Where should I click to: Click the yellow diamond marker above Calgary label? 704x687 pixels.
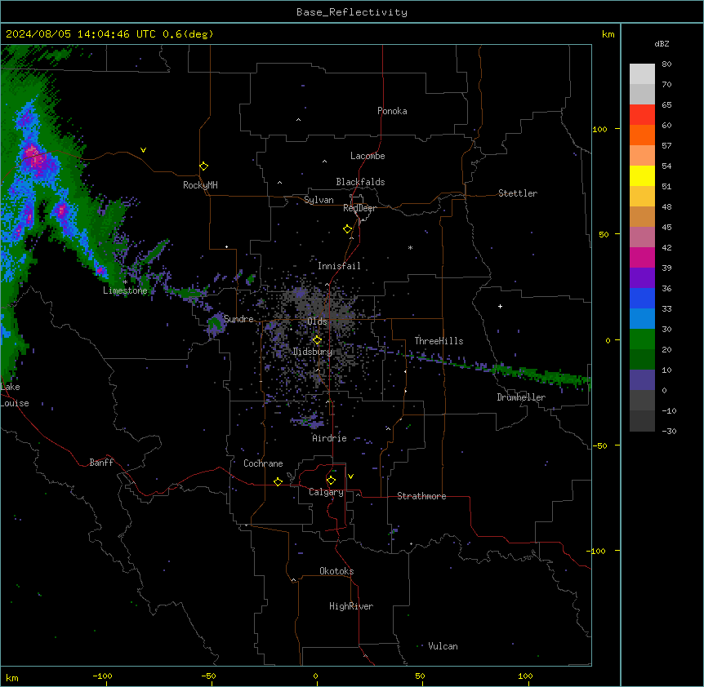(x=331, y=481)
